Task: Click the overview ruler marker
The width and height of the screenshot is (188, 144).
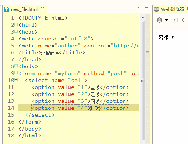Action: point(148,52)
